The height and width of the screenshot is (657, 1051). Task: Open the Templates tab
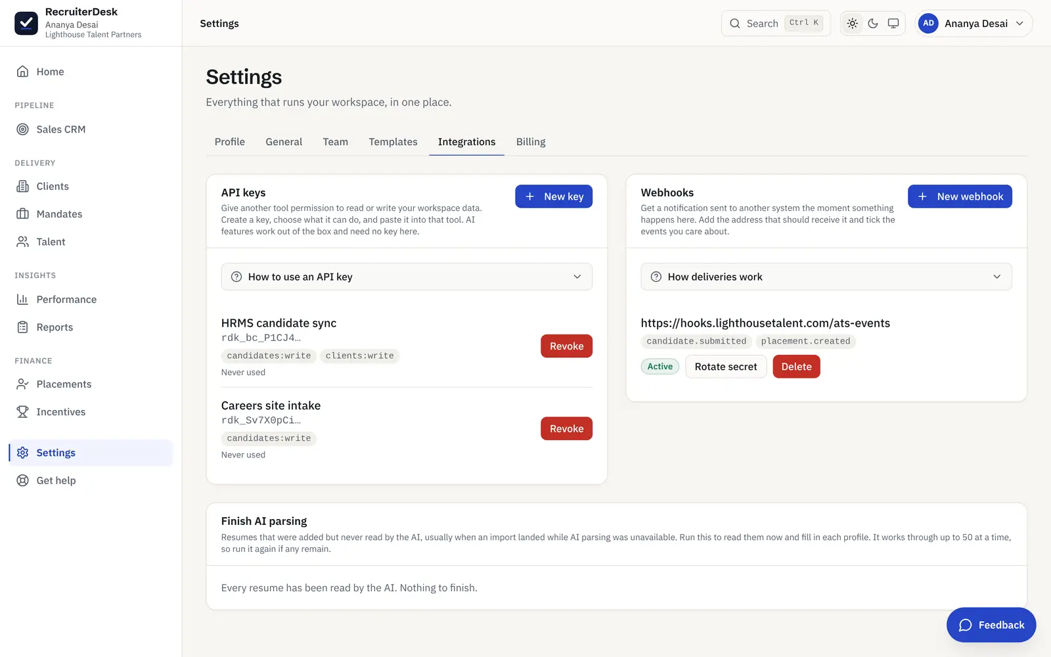coord(393,142)
